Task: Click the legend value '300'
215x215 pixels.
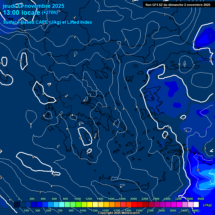Action: [38, 211]
